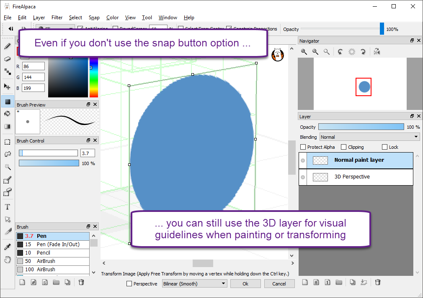423x298 pixels.
Task: Toggle the layer Lock checkbox
Action: point(385,147)
